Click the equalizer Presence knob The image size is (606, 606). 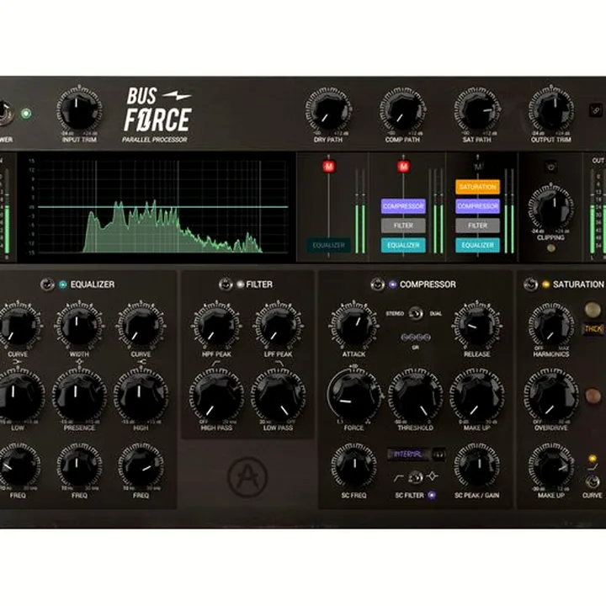[79, 396]
